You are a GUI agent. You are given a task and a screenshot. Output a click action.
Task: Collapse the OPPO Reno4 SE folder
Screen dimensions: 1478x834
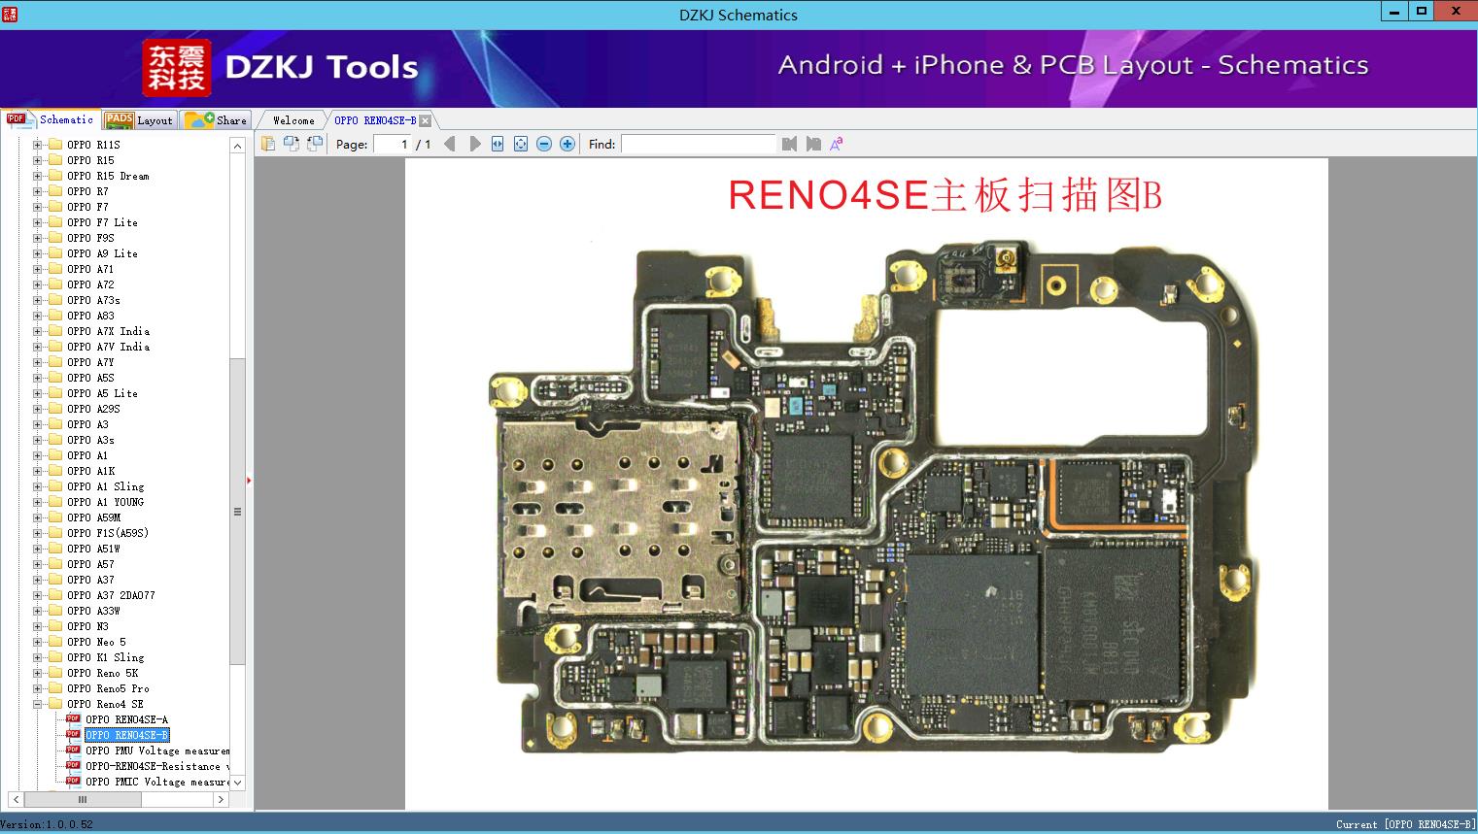[37, 704]
